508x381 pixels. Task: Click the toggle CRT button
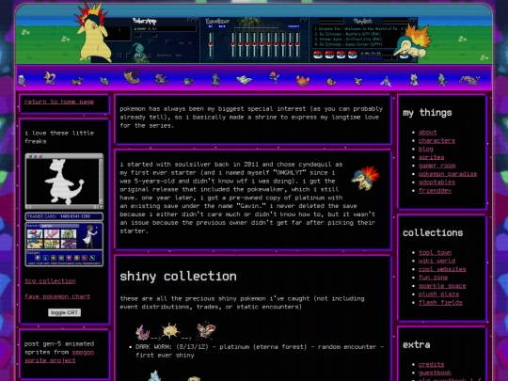point(65,312)
